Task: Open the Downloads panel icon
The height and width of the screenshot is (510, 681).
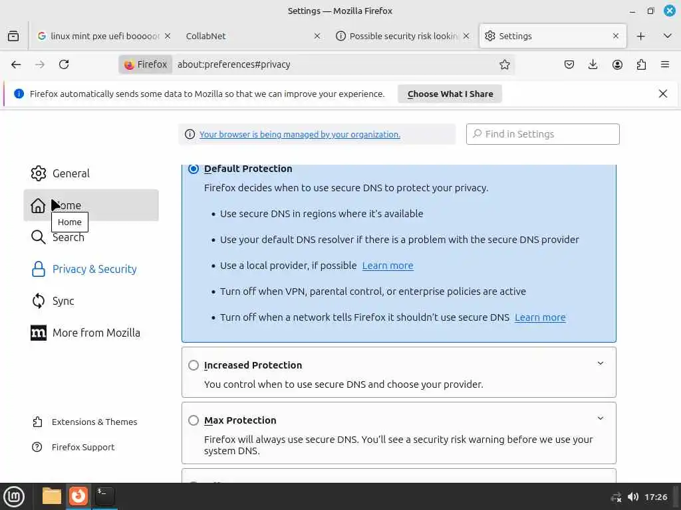Action: (x=593, y=64)
